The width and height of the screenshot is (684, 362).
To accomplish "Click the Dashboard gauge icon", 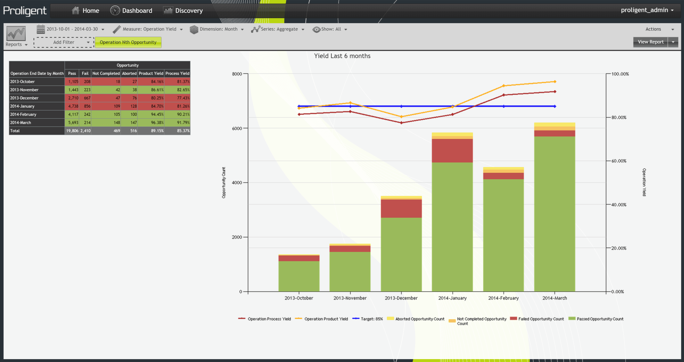I will (115, 11).
